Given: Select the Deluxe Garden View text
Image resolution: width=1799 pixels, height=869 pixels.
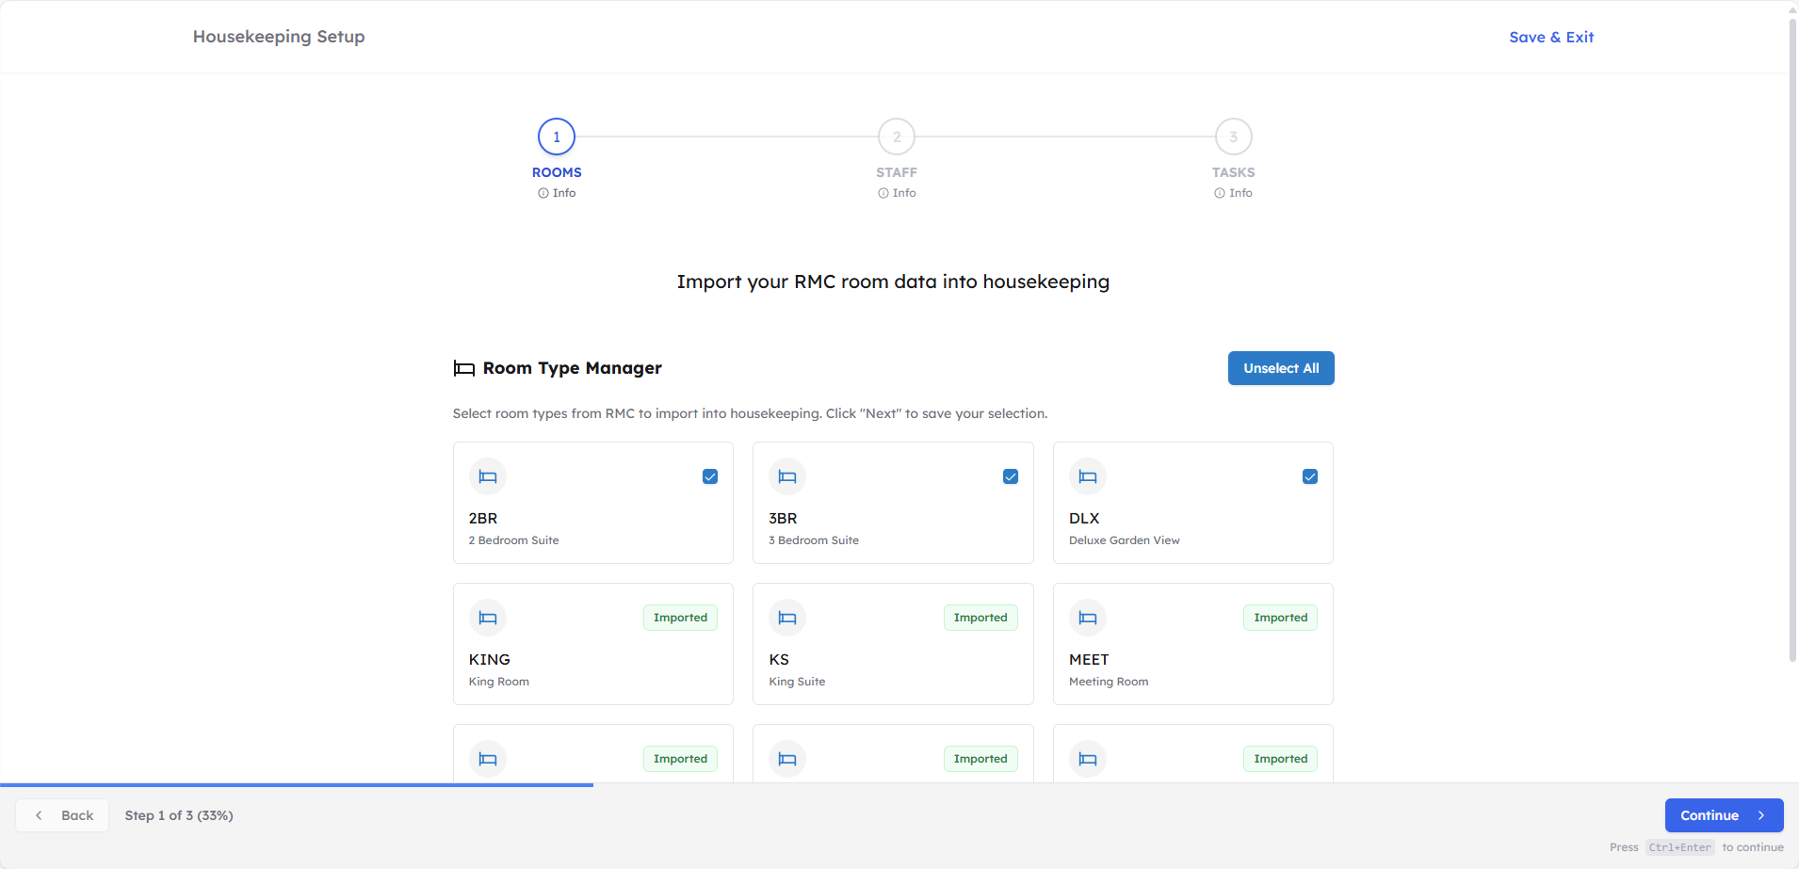Looking at the screenshot, I should [x=1125, y=540].
